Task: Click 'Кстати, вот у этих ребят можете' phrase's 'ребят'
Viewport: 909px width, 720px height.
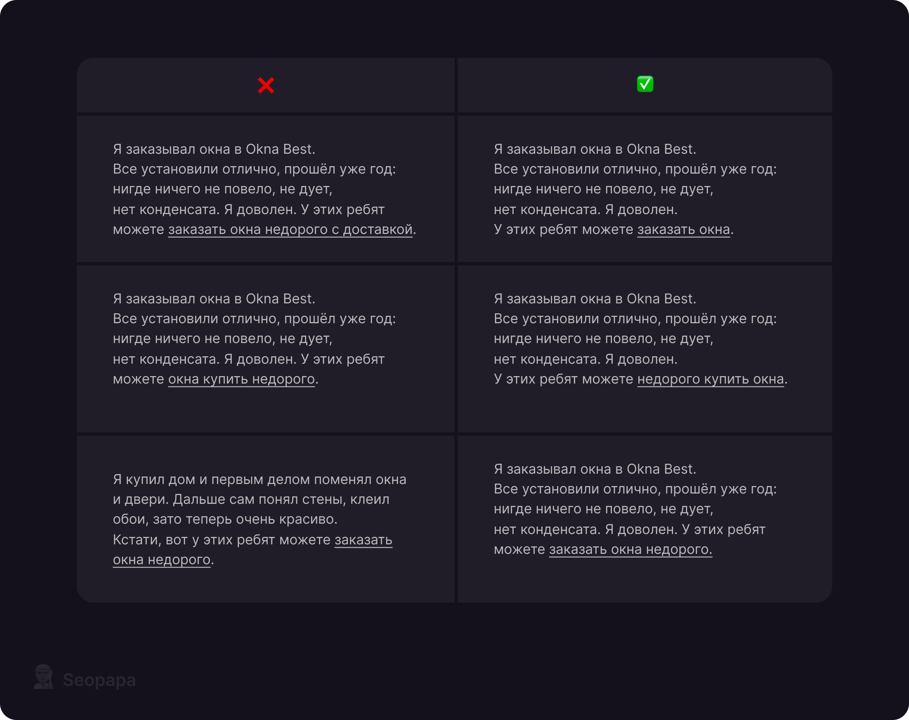Action: point(256,540)
